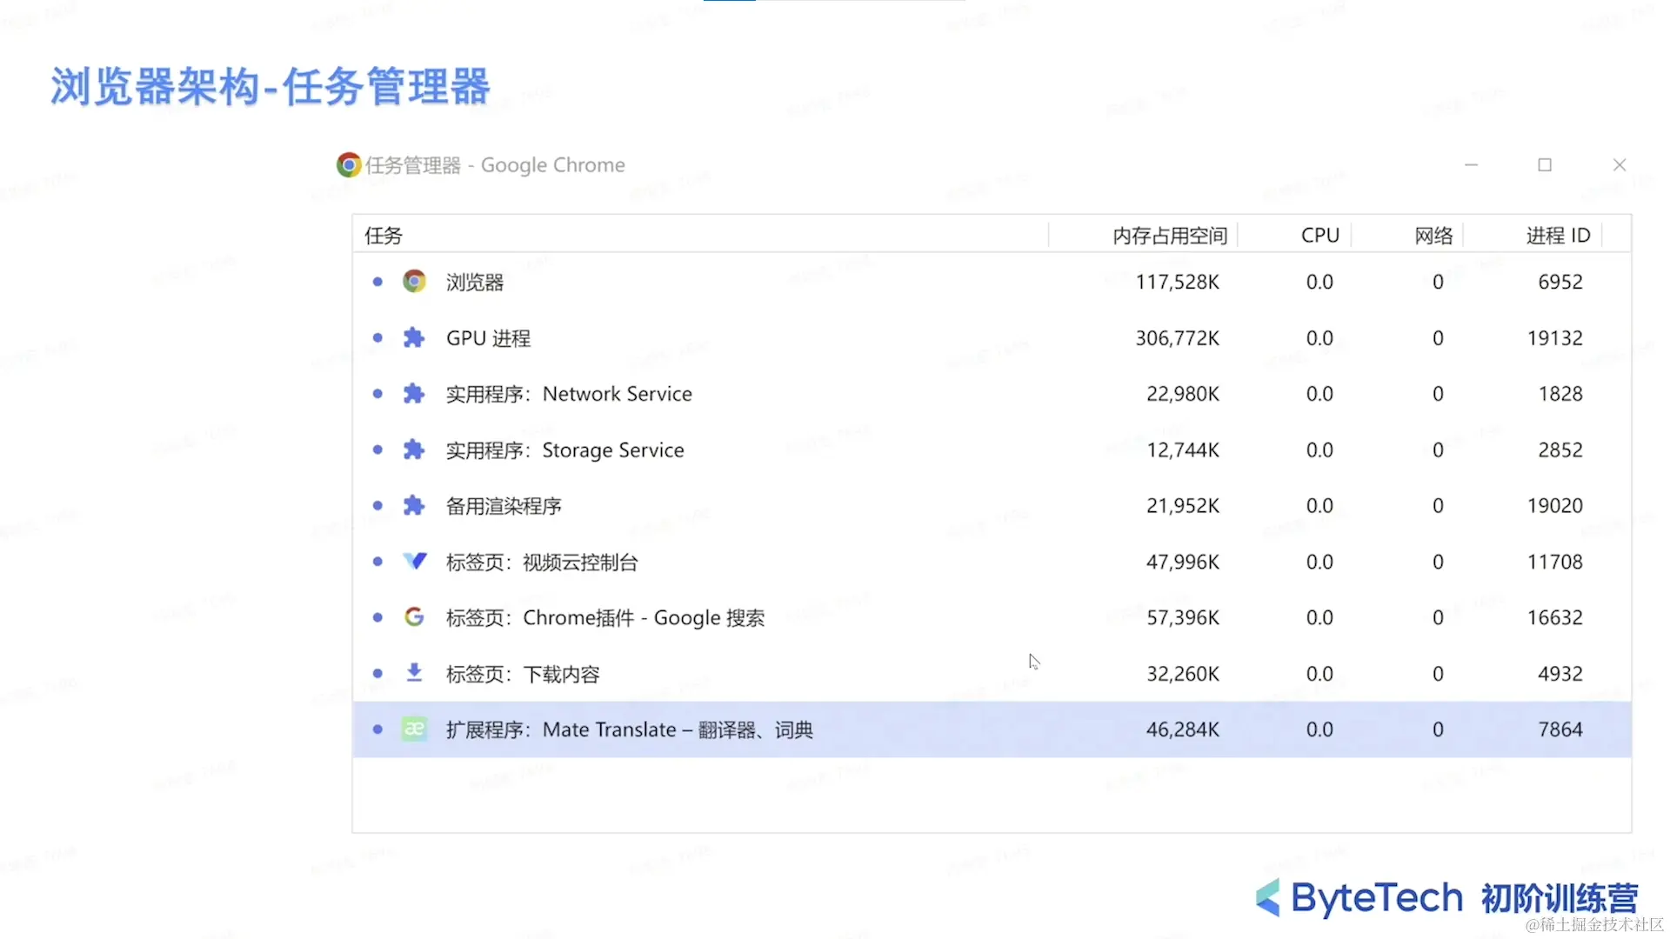Click the green Mate Translate extension icon

[x=414, y=729]
